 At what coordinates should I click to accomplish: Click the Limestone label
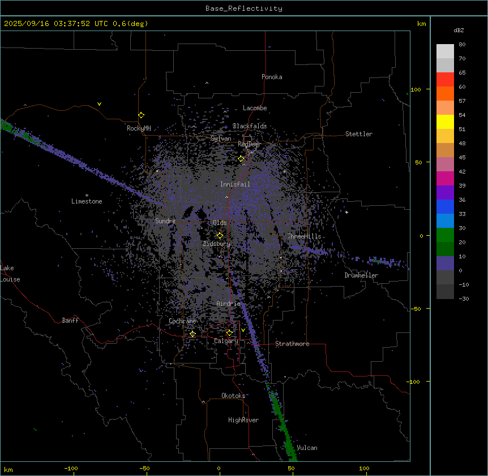(x=87, y=201)
